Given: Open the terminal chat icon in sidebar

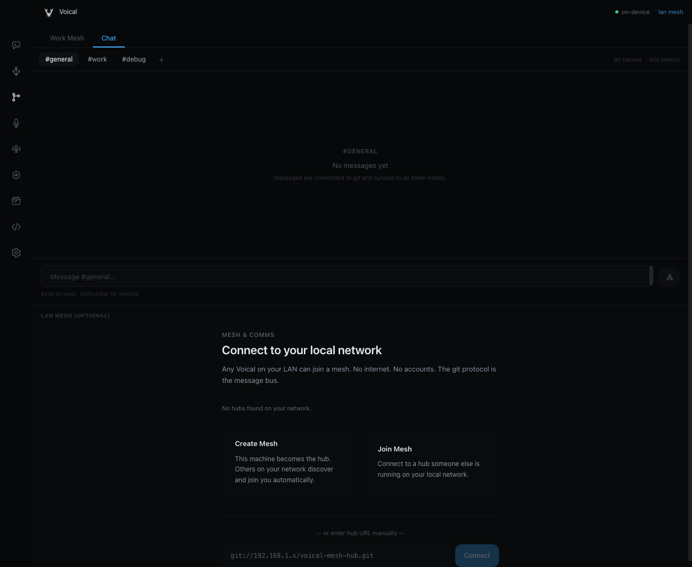Looking at the screenshot, I should (x=16, y=45).
